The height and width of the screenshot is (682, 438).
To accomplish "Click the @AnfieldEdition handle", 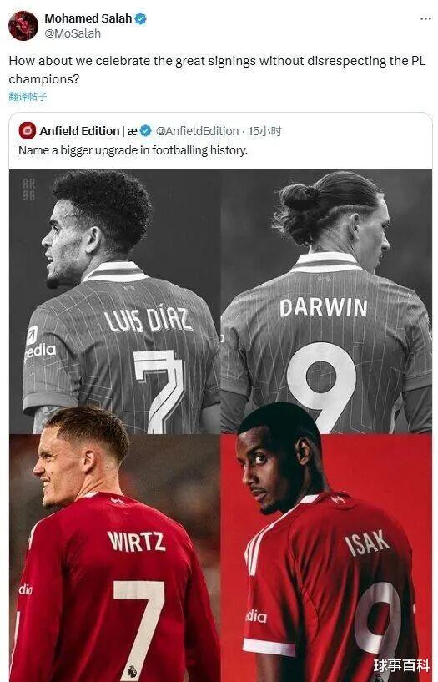I will [197, 131].
